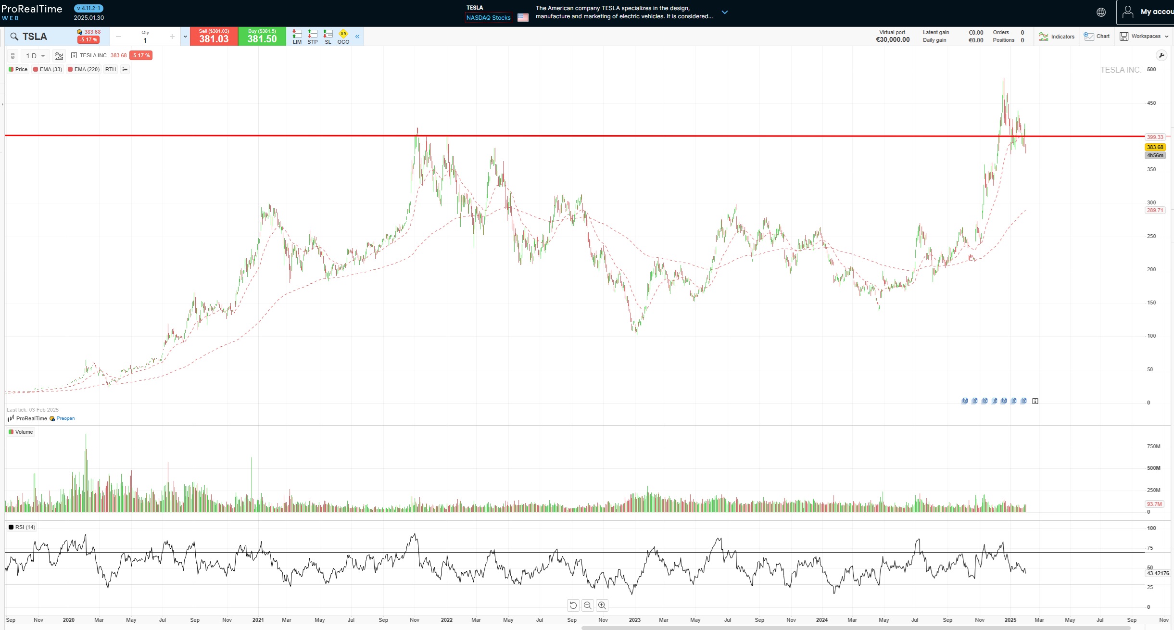Increase the quantity with the plus stepper
This screenshot has width=1174, height=630.
[x=172, y=37]
